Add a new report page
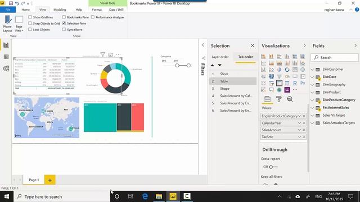This screenshot has height=202, width=360. coord(50,180)
